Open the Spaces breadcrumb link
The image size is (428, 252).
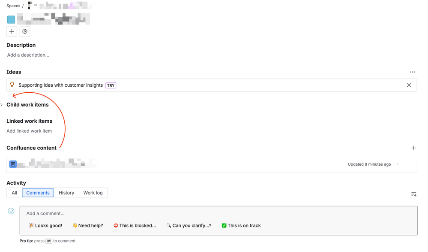click(13, 6)
